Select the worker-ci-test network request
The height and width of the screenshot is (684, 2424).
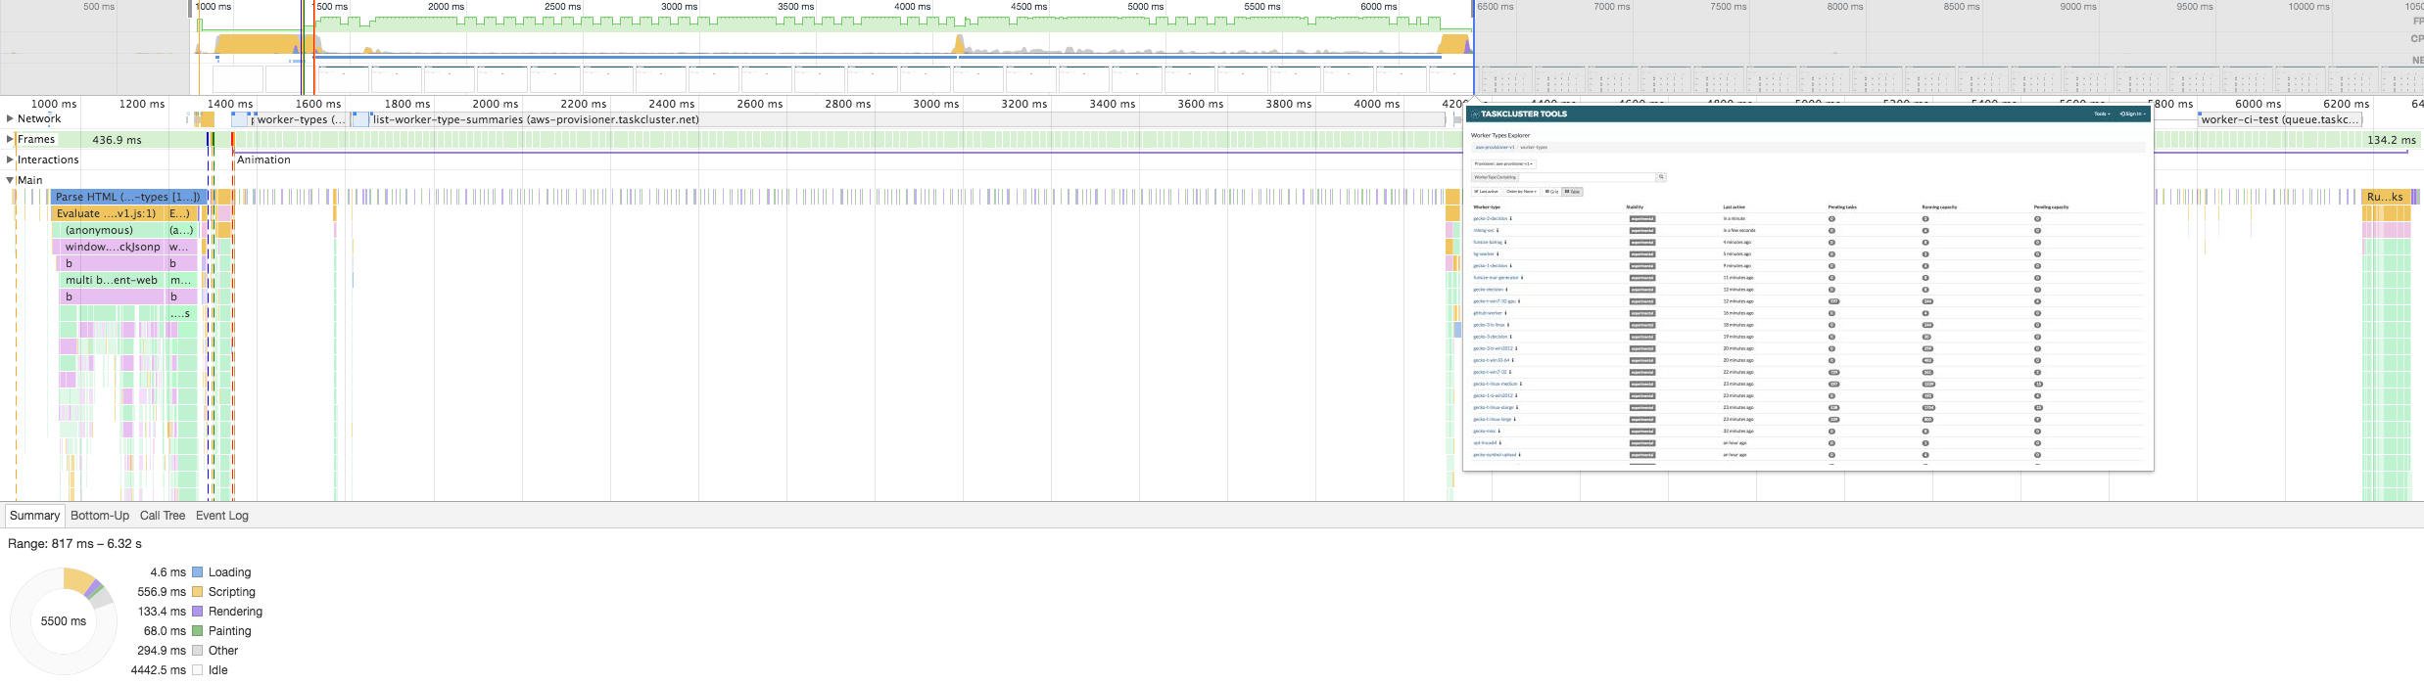(2281, 119)
